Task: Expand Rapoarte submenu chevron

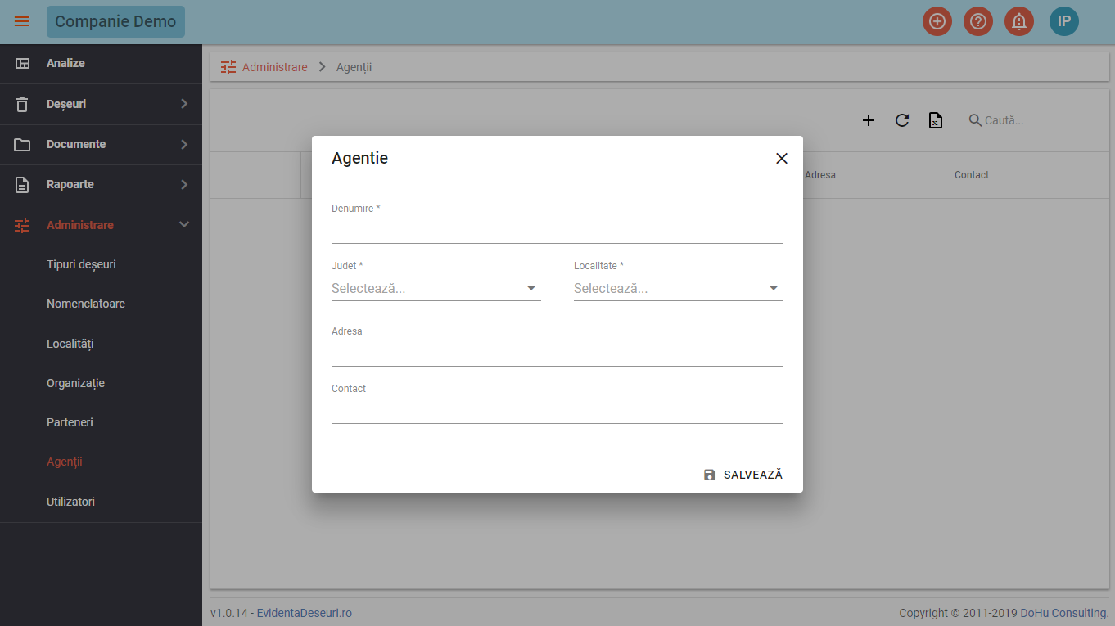Action: coord(184,185)
